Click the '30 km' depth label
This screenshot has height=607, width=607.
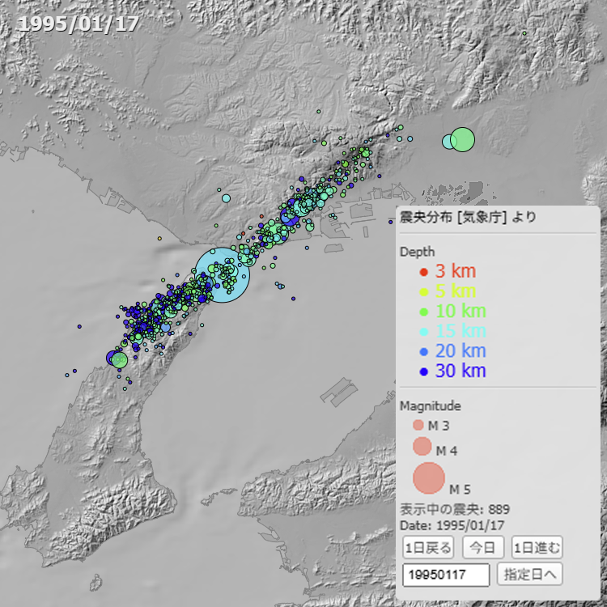(x=461, y=371)
